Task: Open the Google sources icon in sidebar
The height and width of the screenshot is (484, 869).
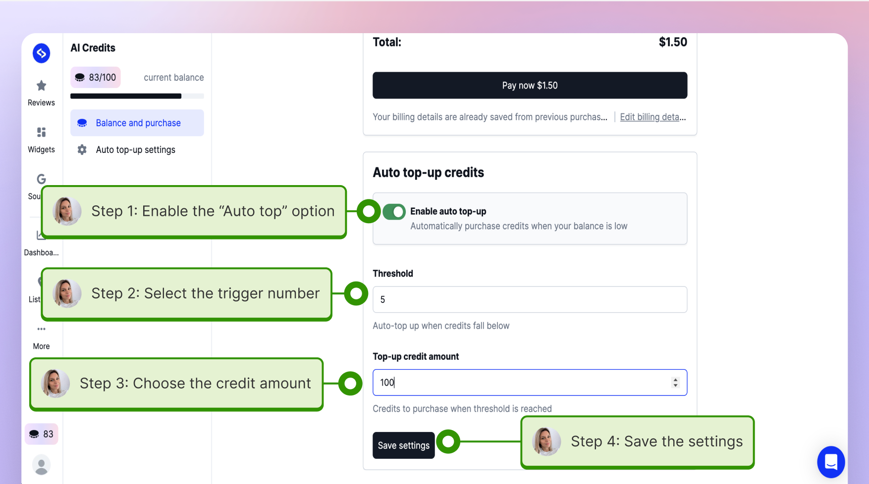Action: coord(42,179)
